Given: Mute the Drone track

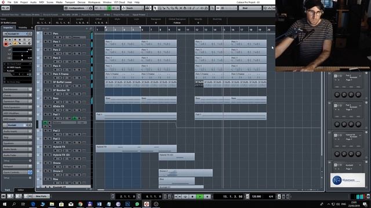Looking at the screenshot, I should [x=45, y=163].
